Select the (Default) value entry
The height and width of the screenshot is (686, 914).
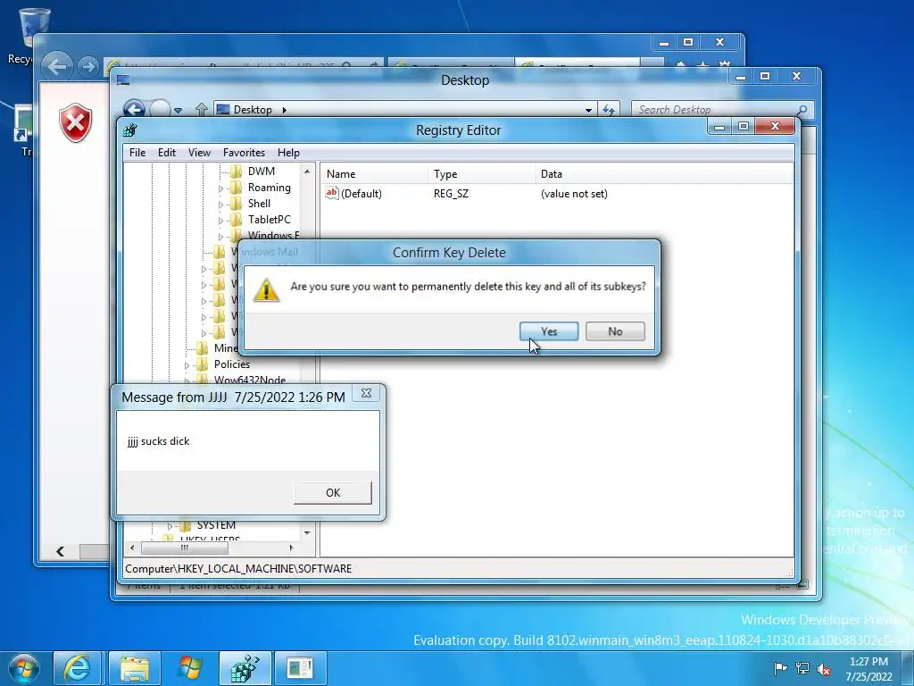pos(361,194)
